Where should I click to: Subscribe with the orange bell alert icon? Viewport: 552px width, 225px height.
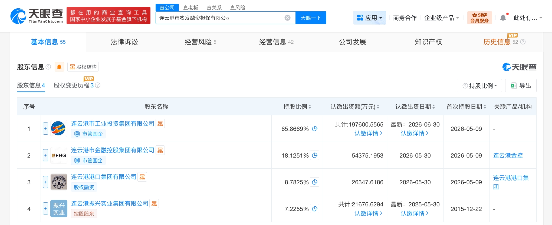click(x=59, y=67)
